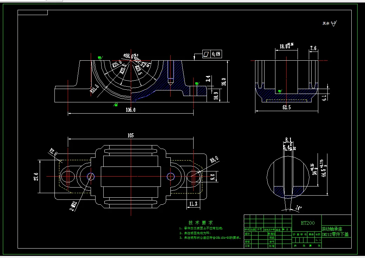
Task: Select green roughness symbol below front view
Action: tap(116, 104)
